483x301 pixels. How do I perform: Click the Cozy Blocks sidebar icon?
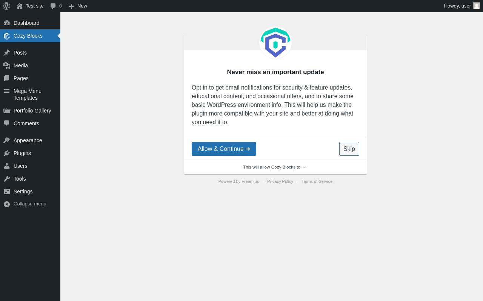(7, 36)
